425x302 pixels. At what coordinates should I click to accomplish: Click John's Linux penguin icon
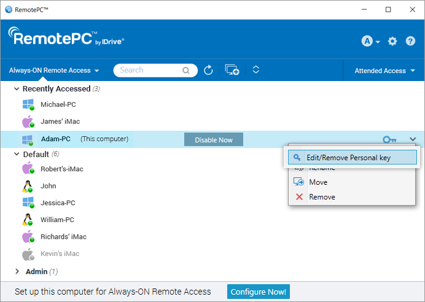28,187
